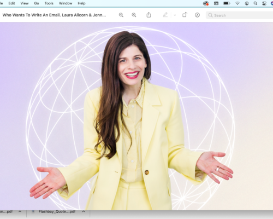Click the zoom in magnifier icon
Screen dimensions: 273x219
[x=134, y=15]
